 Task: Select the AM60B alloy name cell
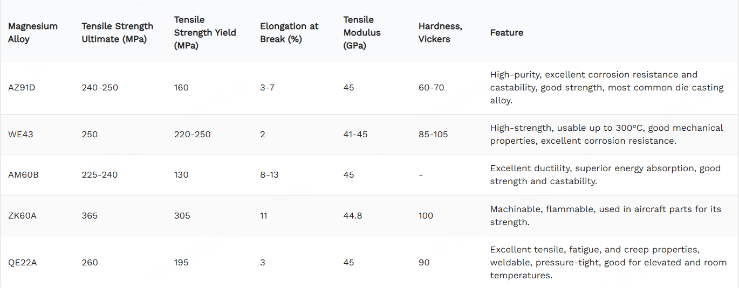23,174
